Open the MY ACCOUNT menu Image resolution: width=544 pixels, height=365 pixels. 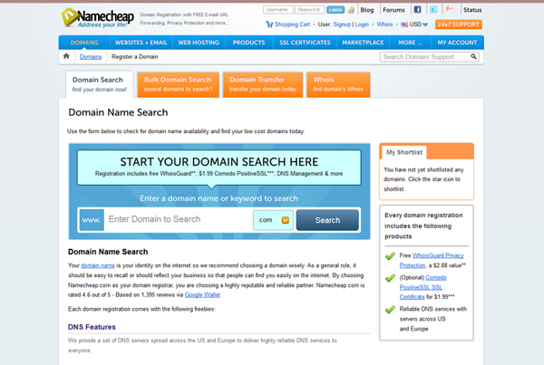(457, 43)
